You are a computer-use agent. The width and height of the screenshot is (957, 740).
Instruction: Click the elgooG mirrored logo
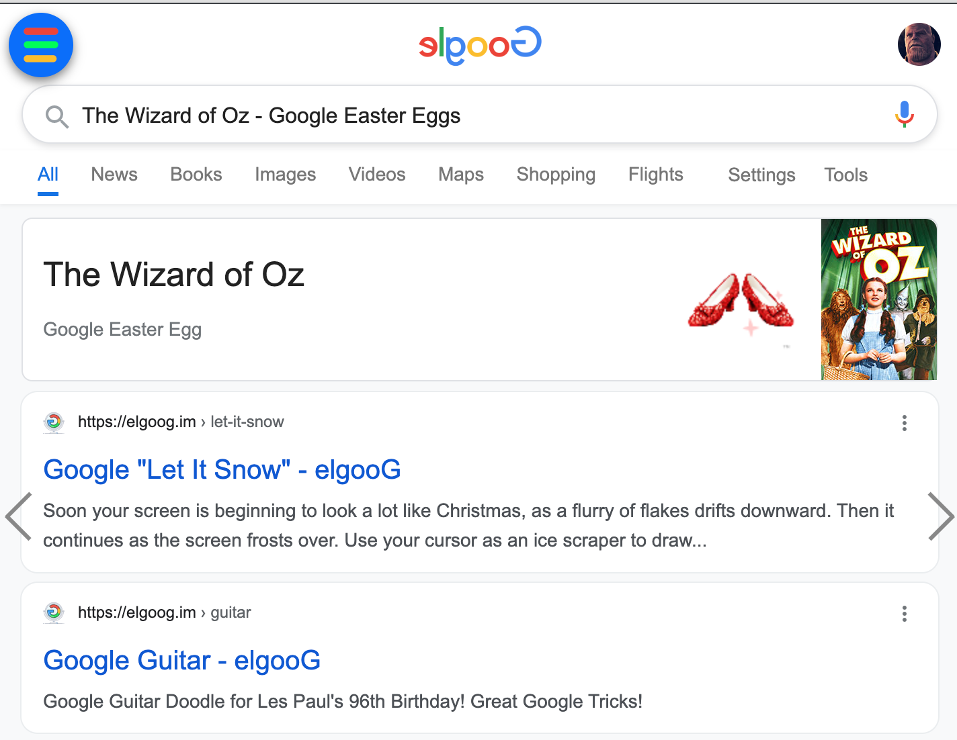coord(480,45)
